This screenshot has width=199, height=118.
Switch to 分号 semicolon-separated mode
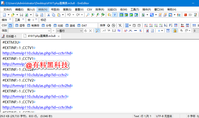pyautogui.click(x=47, y=25)
